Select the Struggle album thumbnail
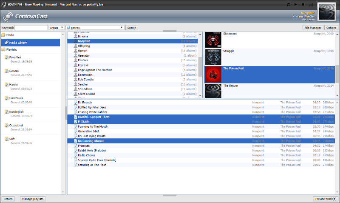The width and height of the screenshot is (340, 203). click(x=213, y=57)
